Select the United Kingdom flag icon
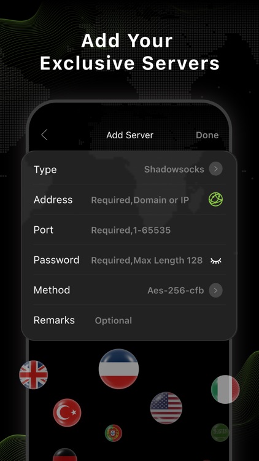 33,375
